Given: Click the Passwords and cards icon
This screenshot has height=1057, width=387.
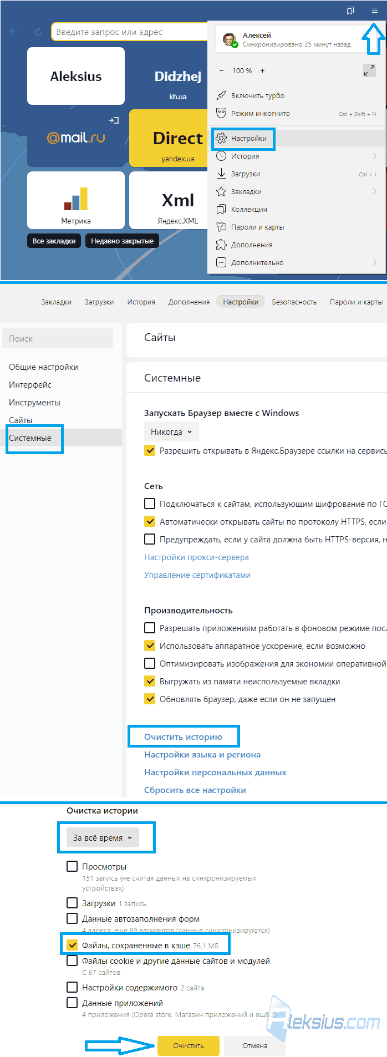Looking at the screenshot, I should point(221,227).
